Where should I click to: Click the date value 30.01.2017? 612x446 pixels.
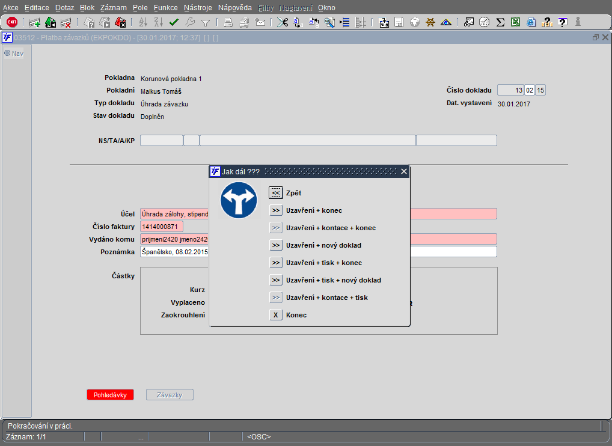pos(513,104)
